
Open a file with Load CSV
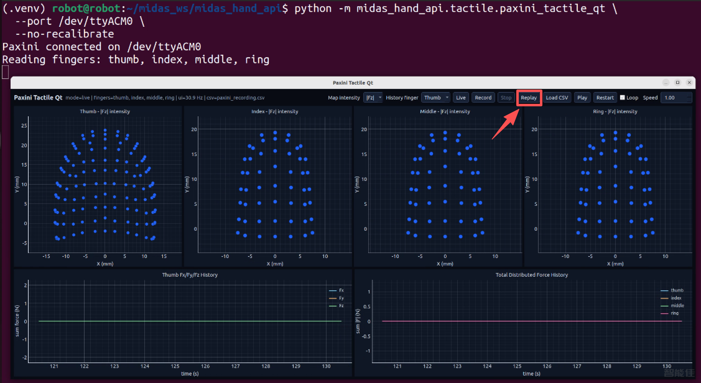[x=557, y=98]
